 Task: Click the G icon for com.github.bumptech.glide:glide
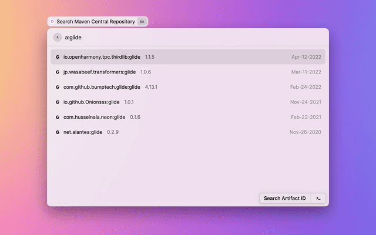click(58, 87)
